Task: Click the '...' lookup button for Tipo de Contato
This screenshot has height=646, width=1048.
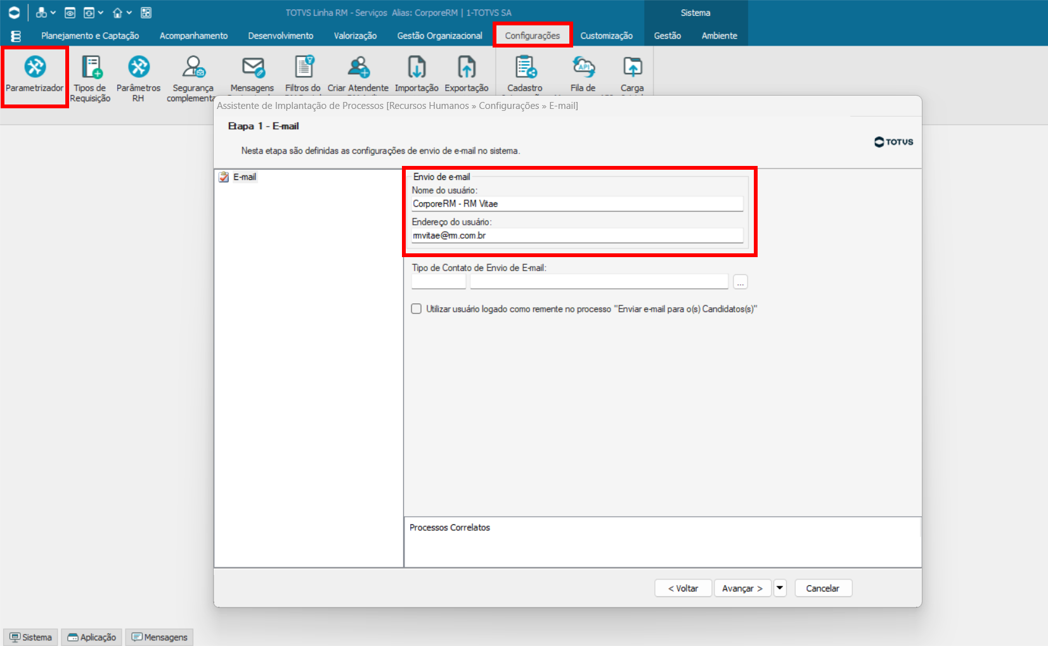Action: (741, 282)
